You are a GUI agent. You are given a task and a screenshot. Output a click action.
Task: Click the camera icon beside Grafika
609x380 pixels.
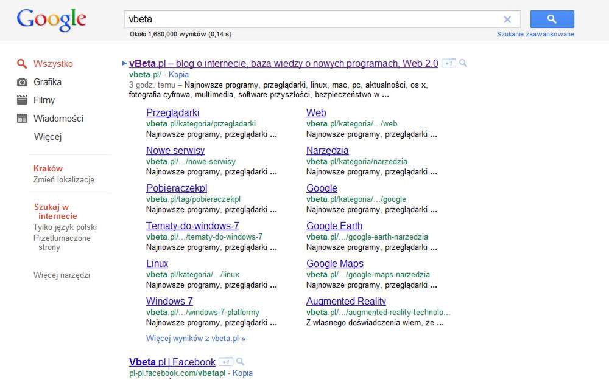click(x=22, y=82)
